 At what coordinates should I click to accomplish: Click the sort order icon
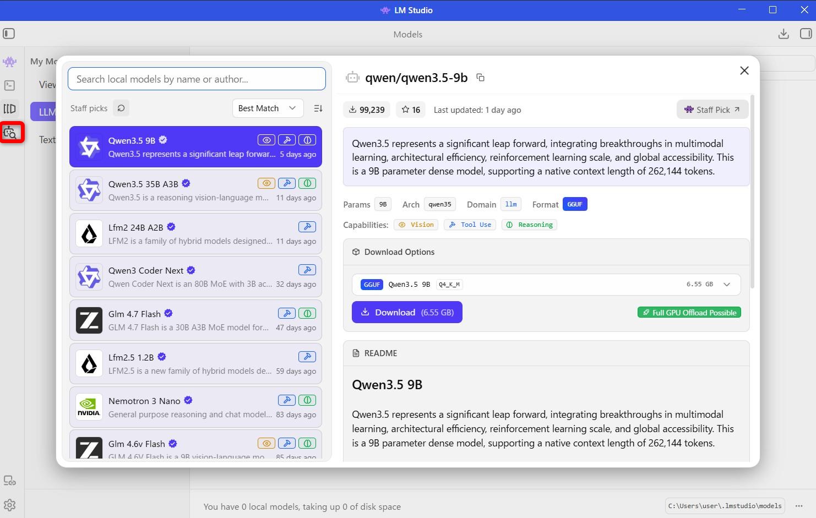[x=318, y=108]
